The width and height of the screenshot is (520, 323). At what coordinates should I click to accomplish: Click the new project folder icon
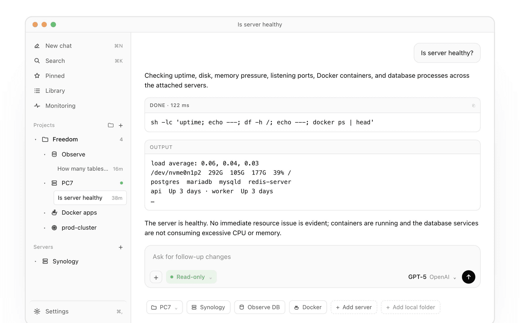pyautogui.click(x=111, y=125)
